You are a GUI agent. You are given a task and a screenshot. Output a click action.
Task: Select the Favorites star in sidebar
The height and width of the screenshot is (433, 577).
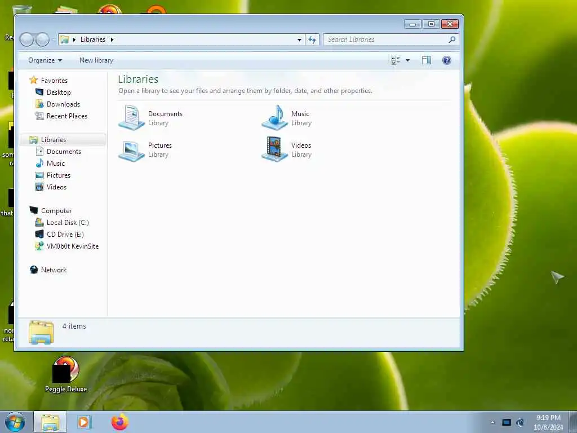(33, 80)
